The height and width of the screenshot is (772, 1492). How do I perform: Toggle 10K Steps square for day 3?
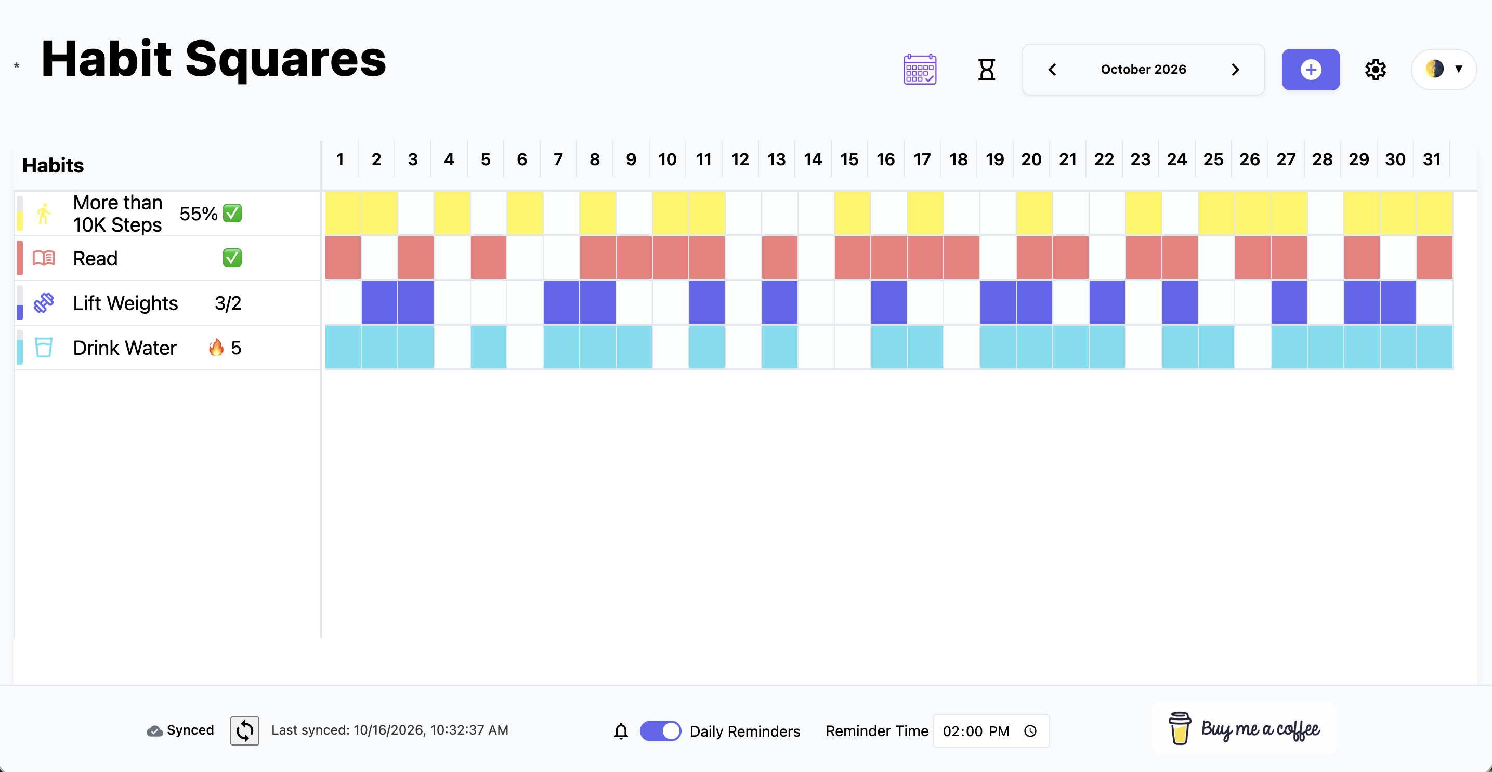[415, 213]
